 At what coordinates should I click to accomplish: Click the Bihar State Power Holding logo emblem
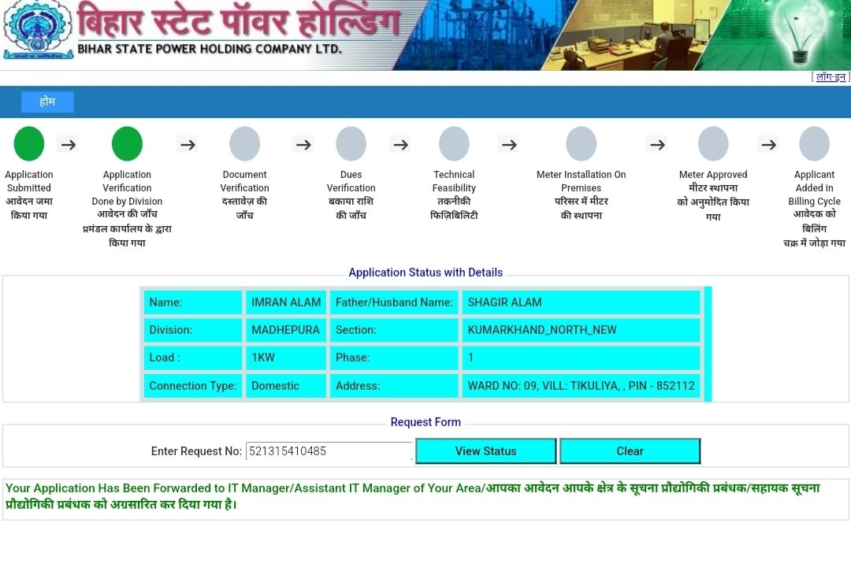38,30
